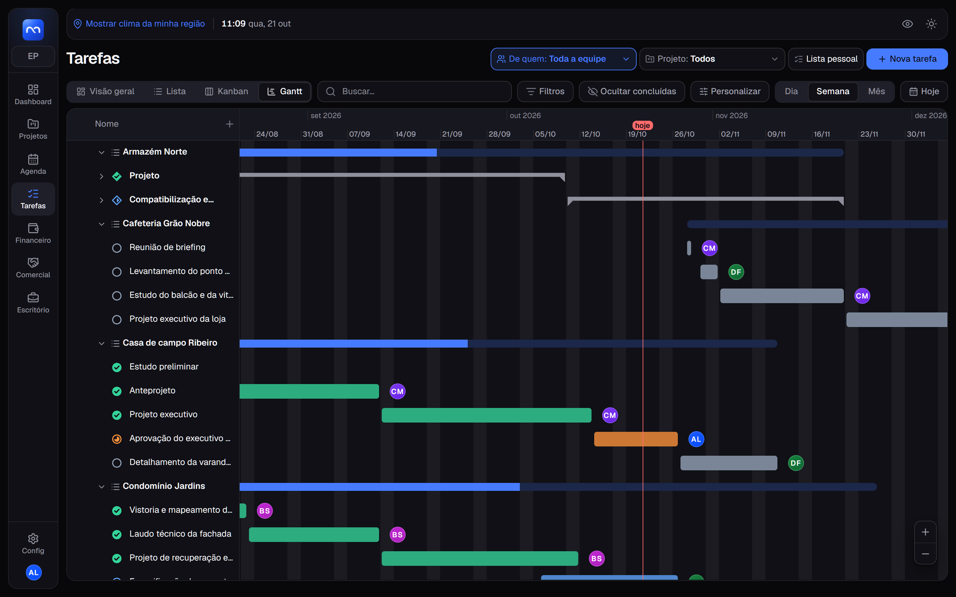Viewport: 956px width, 597px height.
Task: Click in the Buscar search field
Action: [x=414, y=91]
